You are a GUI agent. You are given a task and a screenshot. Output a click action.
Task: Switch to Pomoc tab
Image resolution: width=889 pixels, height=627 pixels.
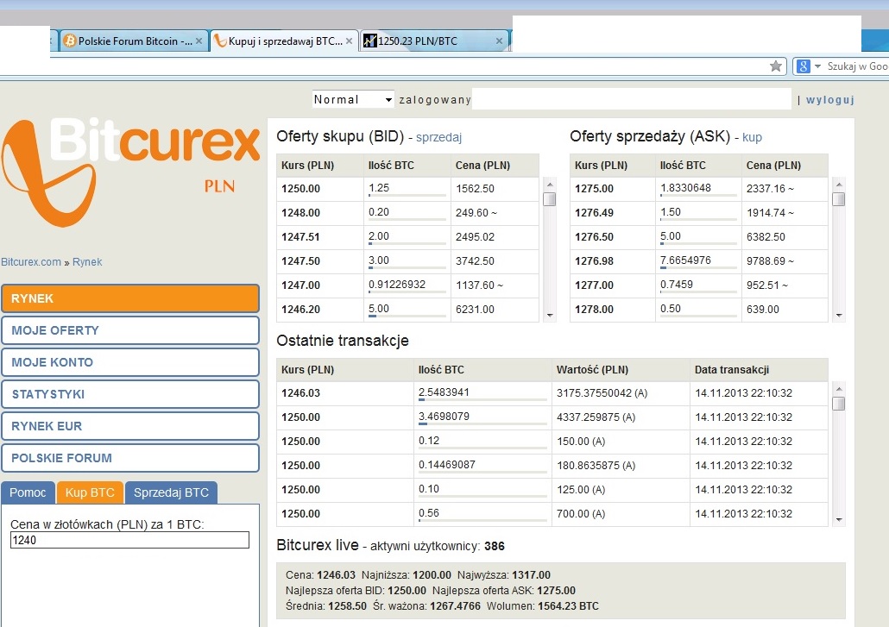[x=28, y=492]
